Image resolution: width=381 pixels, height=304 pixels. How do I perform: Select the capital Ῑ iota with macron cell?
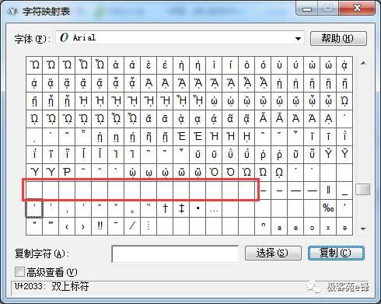coord(100,155)
